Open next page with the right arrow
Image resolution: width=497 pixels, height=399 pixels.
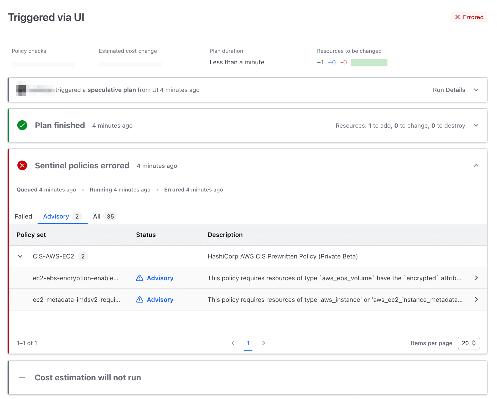pyautogui.click(x=263, y=343)
